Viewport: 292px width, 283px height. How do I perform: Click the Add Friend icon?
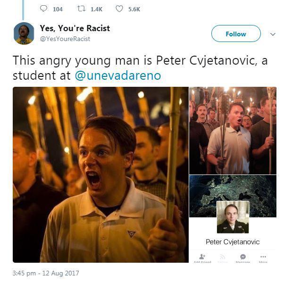click(x=202, y=257)
